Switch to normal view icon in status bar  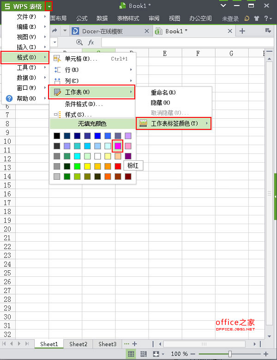tap(131, 354)
